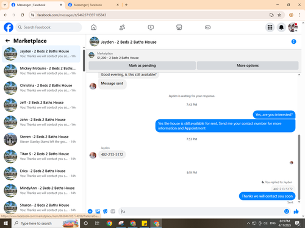
Task: Open Christina conversation
Action: [x=41, y=88]
